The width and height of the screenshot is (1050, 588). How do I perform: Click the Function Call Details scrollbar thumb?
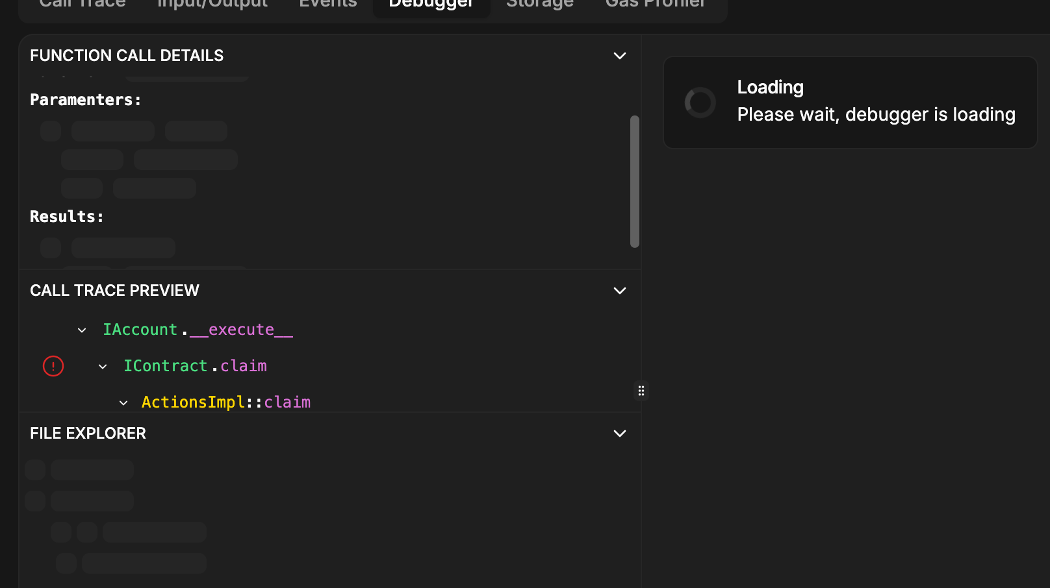(x=635, y=182)
